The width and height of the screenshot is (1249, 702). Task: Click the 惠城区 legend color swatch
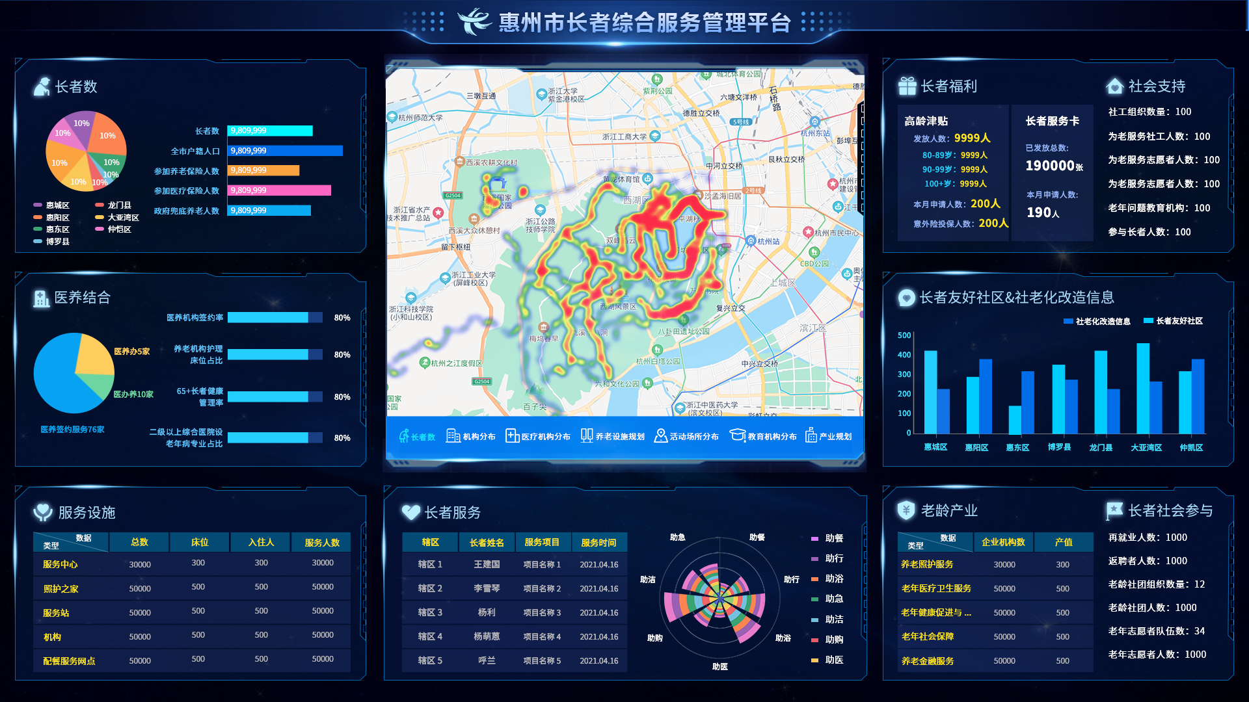[38, 205]
